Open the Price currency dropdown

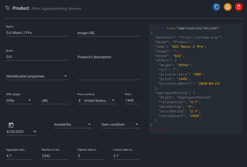click(x=97, y=101)
